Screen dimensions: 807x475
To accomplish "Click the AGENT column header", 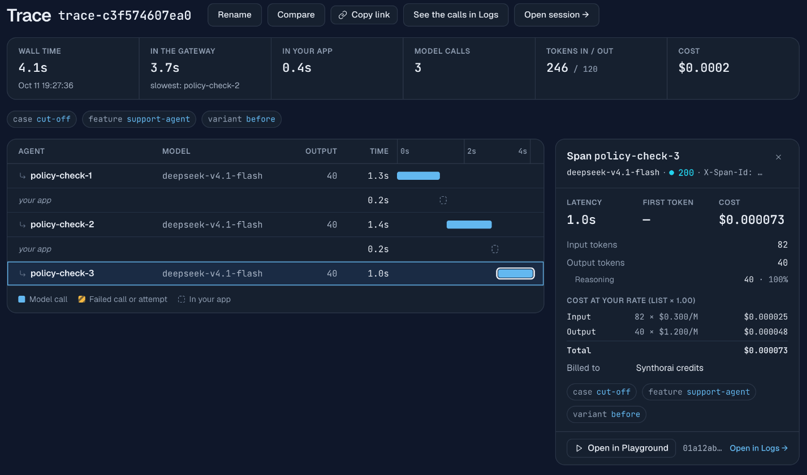I will 32,152.
